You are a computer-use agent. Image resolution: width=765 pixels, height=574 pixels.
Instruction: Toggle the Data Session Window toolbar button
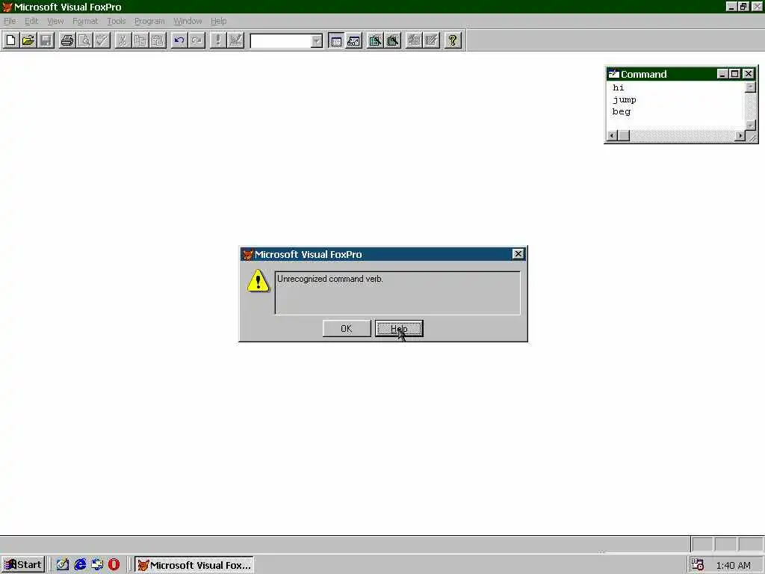[x=353, y=40]
